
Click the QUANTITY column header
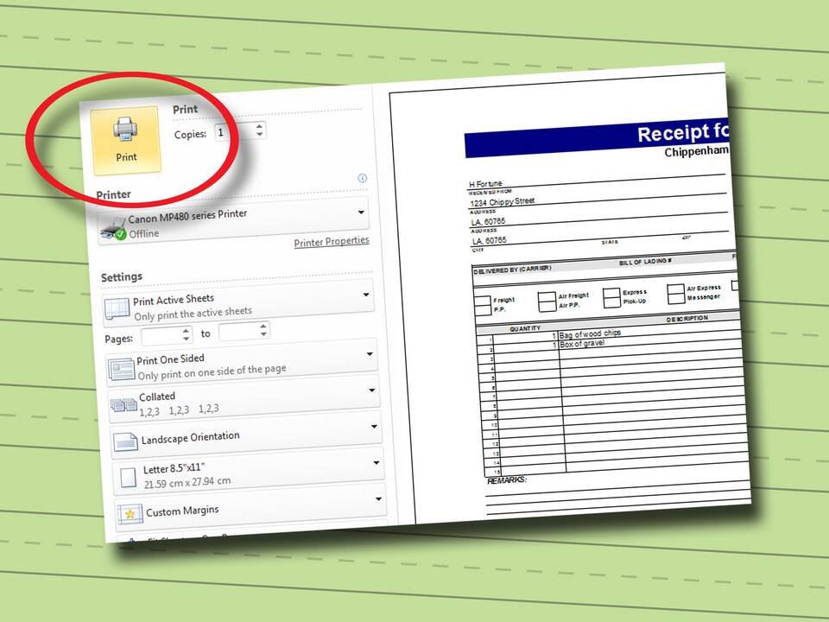pyautogui.click(x=524, y=328)
